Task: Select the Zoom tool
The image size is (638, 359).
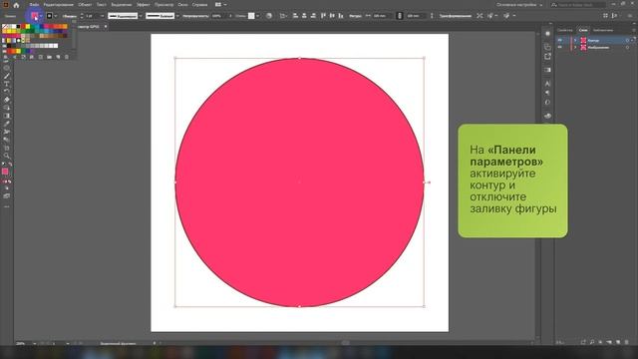Action: 7,156
